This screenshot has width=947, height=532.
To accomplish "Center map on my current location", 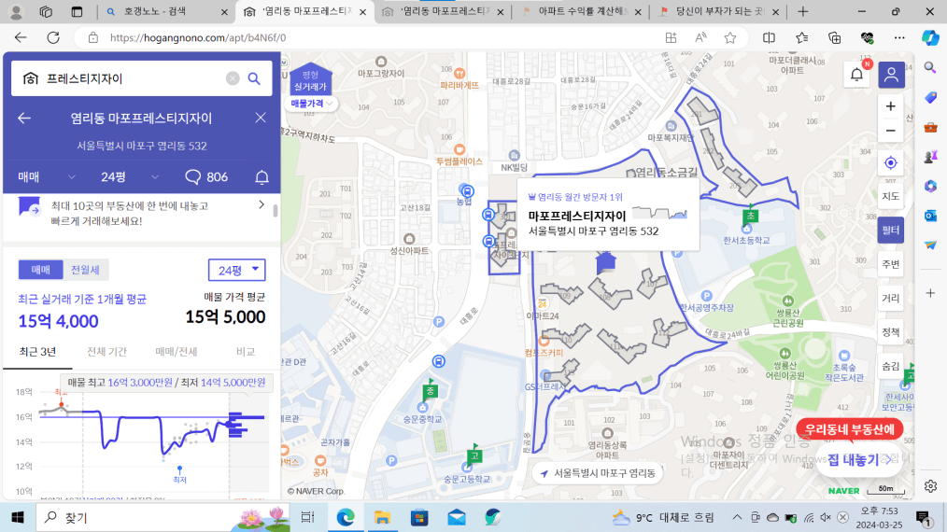I will coord(891,163).
